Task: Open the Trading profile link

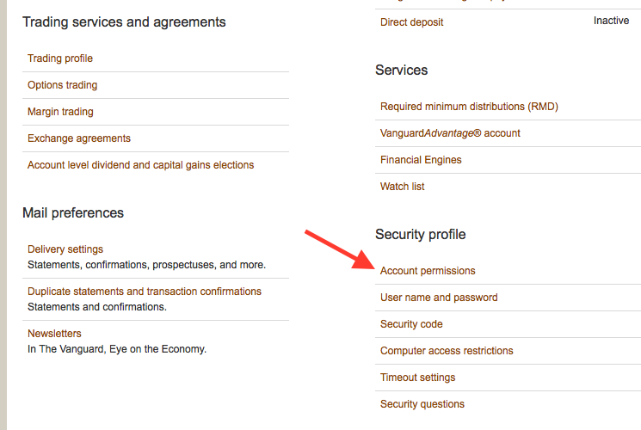Action: [60, 58]
